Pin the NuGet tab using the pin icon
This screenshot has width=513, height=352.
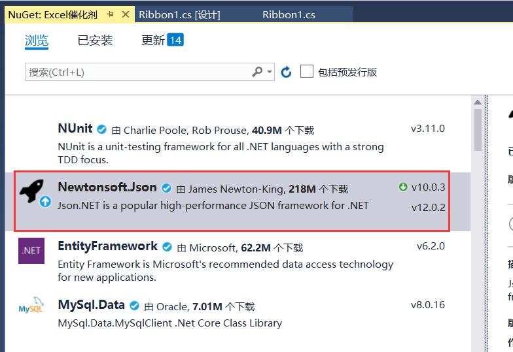click(x=110, y=14)
